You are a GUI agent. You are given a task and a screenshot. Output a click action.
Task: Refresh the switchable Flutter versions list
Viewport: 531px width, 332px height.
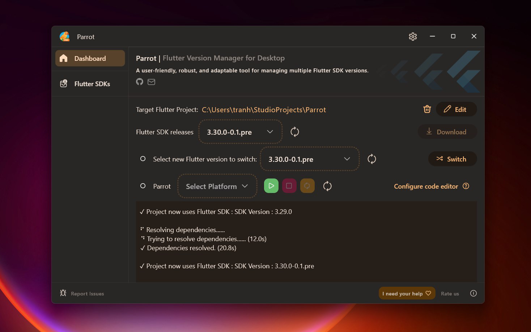(372, 159)
